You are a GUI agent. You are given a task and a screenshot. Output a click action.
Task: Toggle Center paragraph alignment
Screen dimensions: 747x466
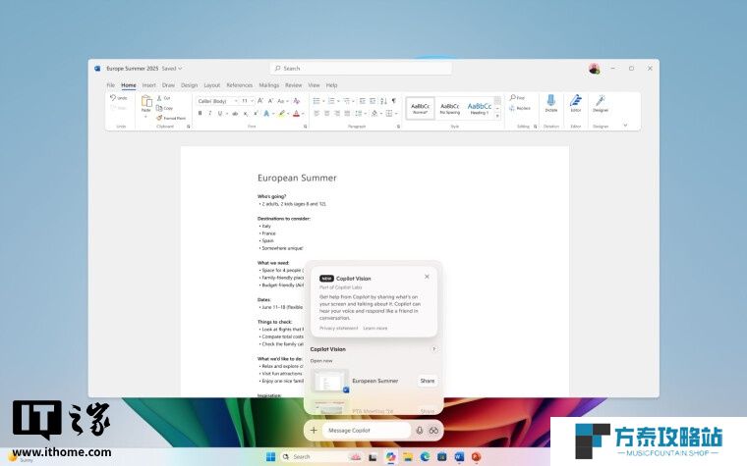[326, 113]
